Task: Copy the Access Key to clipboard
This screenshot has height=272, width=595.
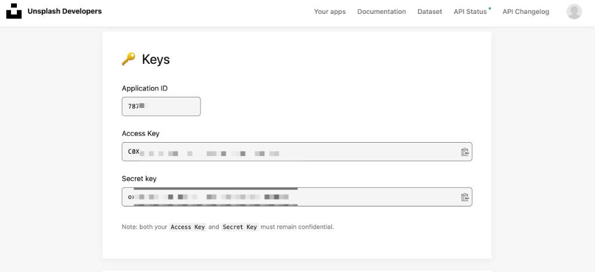Action: tap(464, 152)
